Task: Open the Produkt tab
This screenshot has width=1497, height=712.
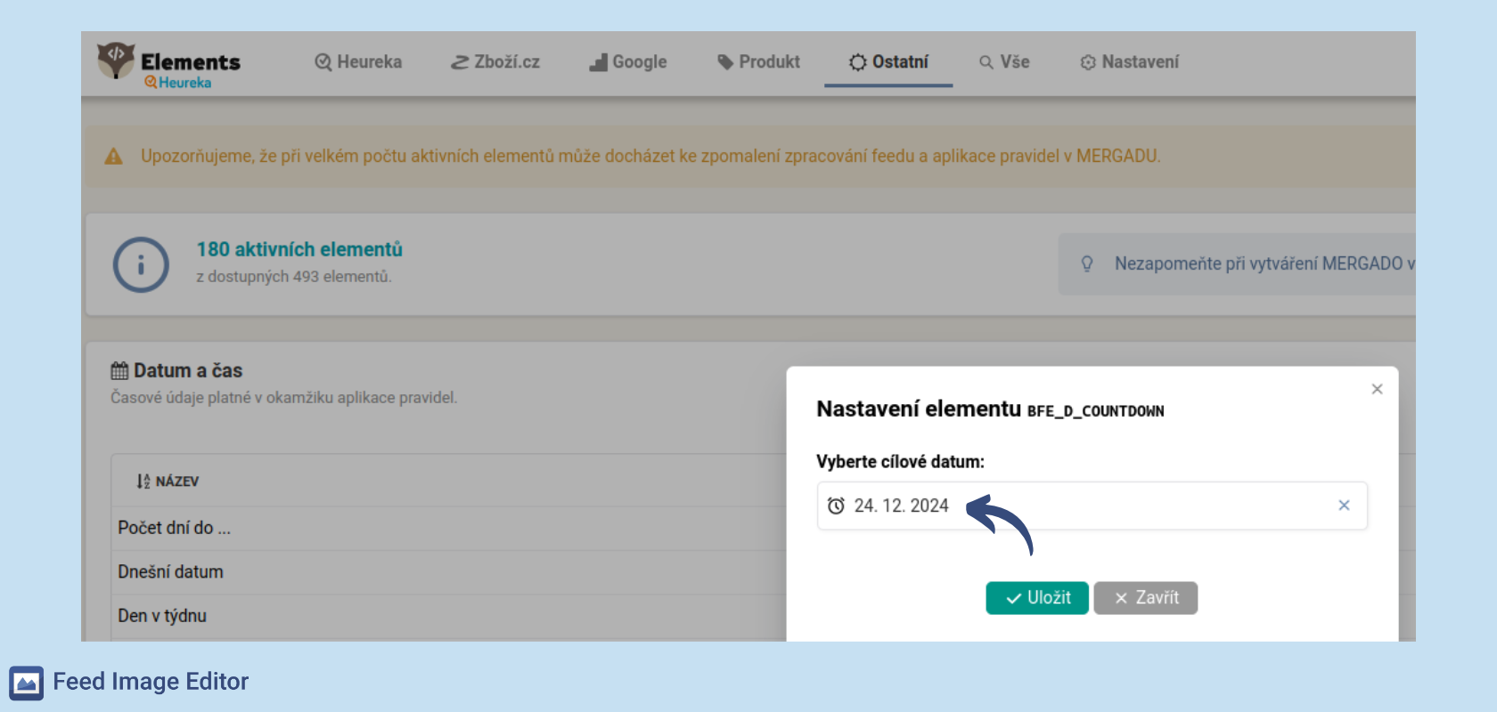Action: (759, 62)
